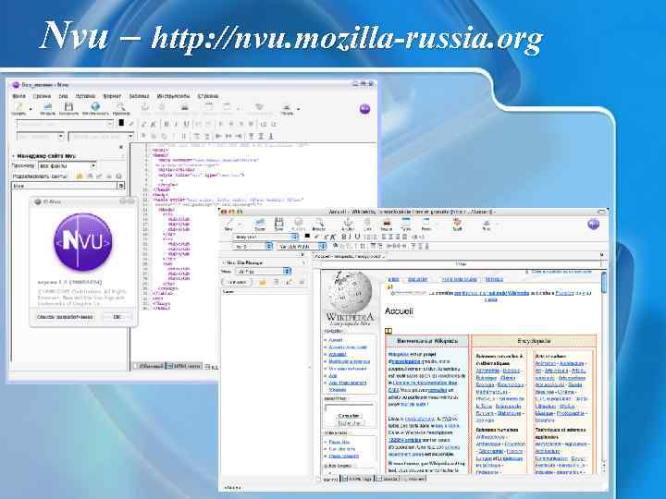Image resolution: width=666 pixels, height=499 pixels.
Task: Click the Wikipedia sidebar search input field
Action: click(349, 408)
